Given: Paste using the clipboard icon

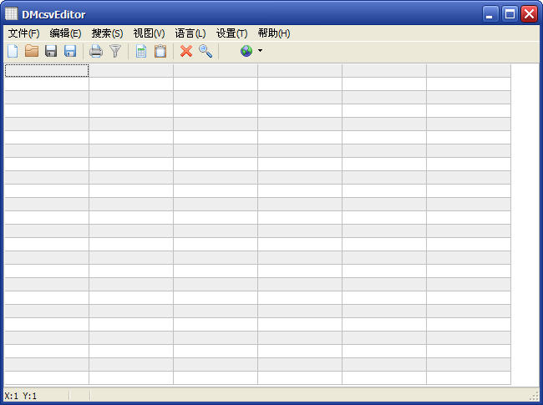Looking at the screenshot, I should tap(160, 51).
